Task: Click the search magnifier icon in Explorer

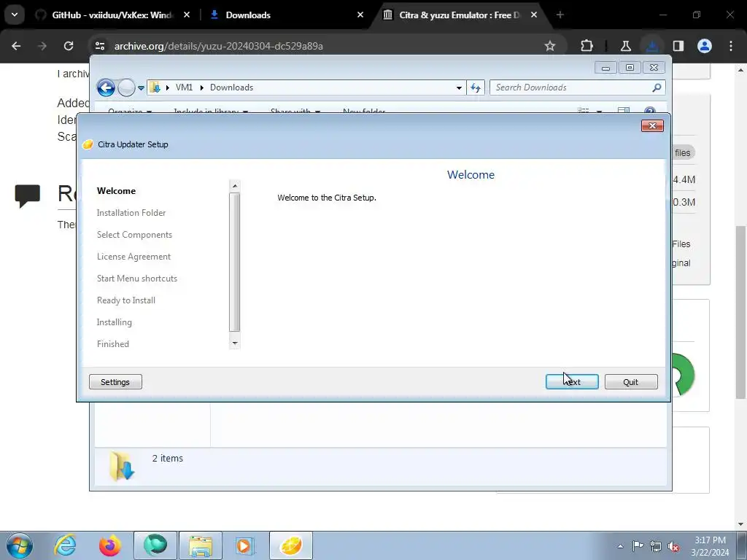Action: 657,87
